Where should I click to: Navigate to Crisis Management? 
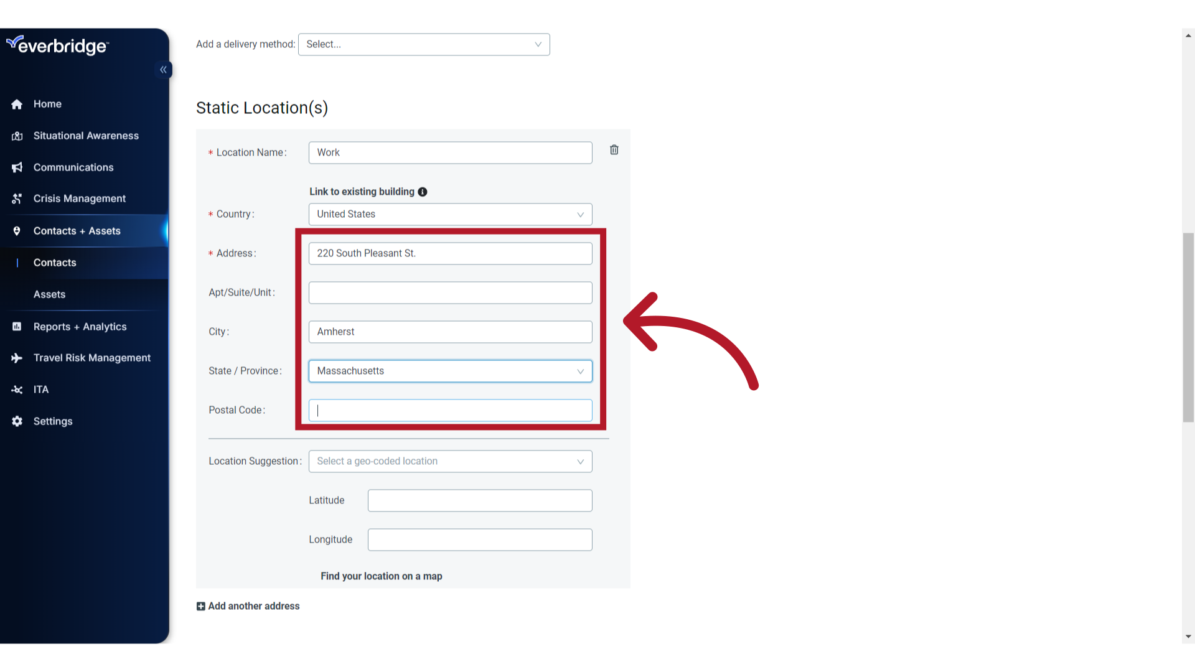point(80,198)
